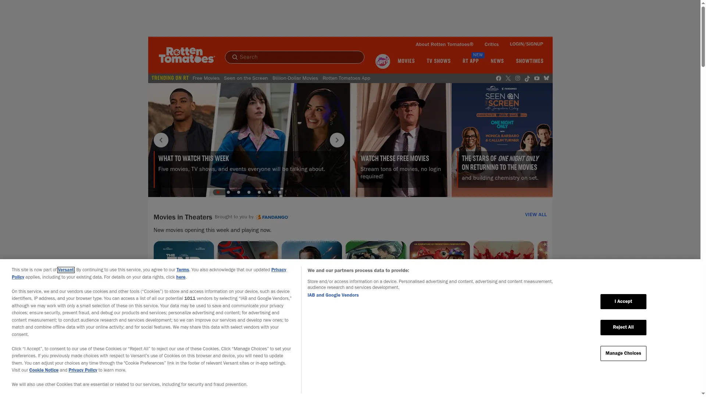Follow the Versant link in cookie notice
Screen dimensions: 706x397
(x=66, y=270)
